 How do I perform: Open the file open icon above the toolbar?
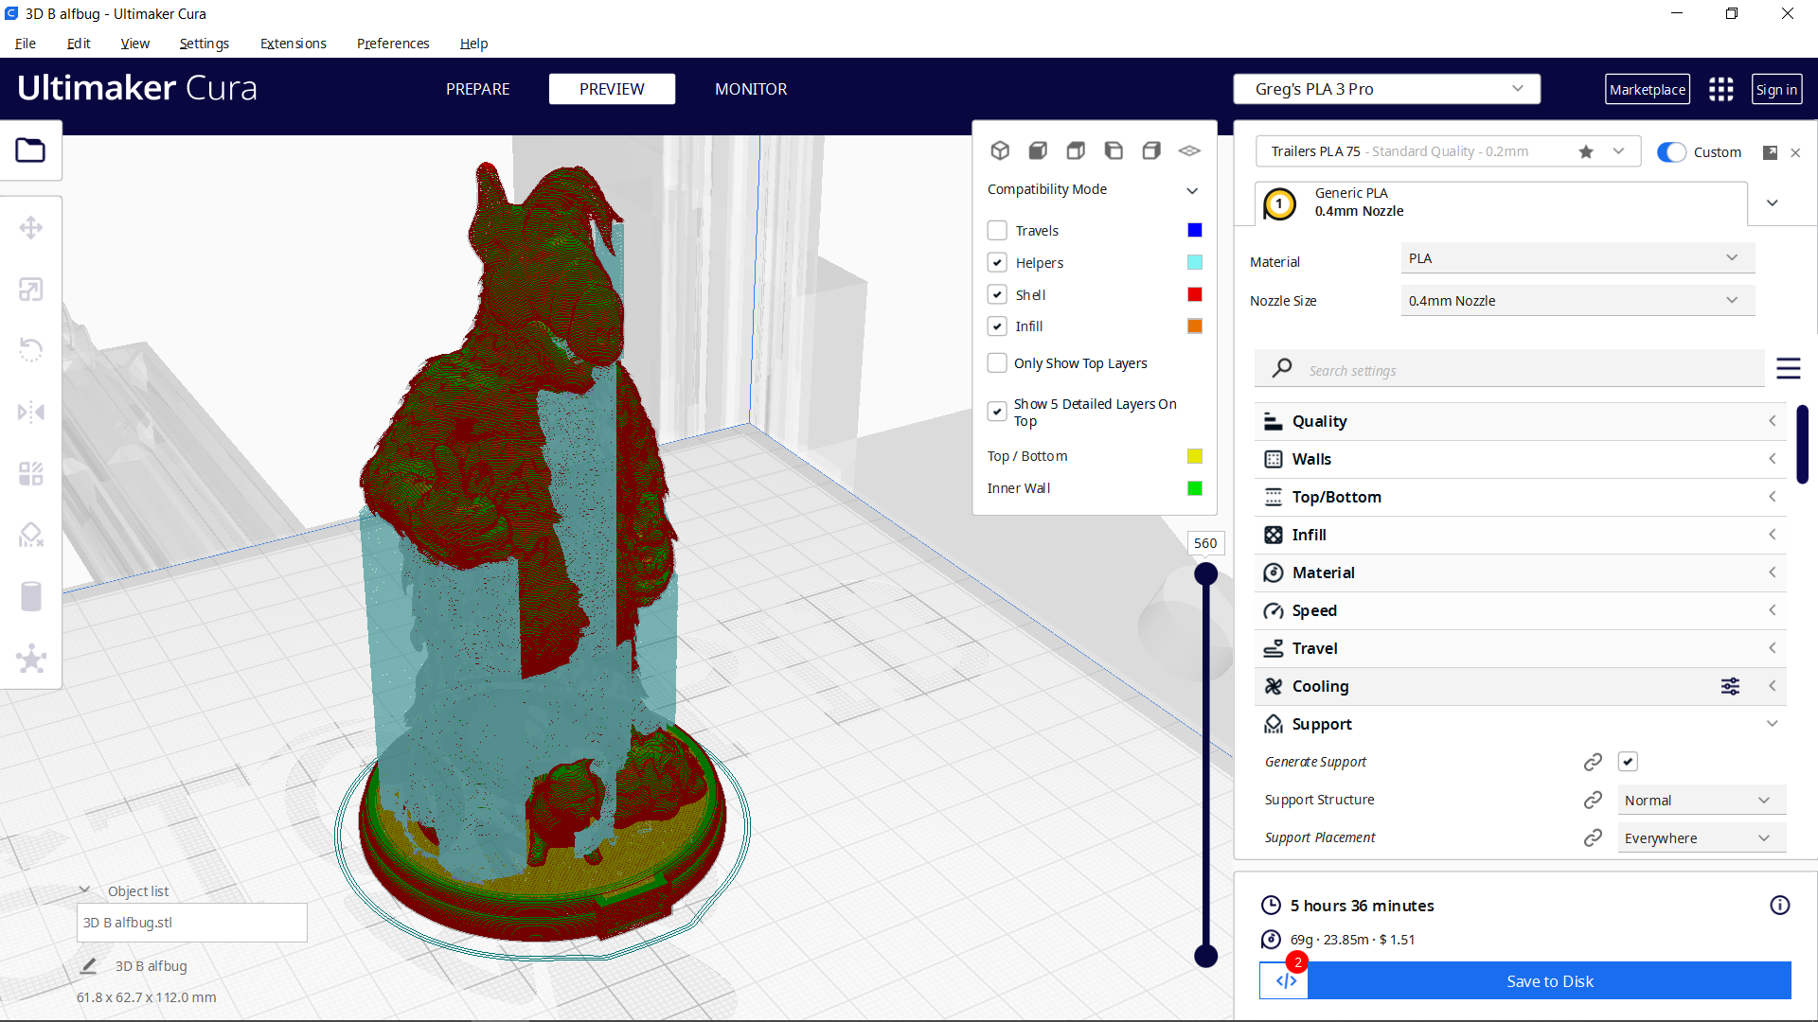click(x=31, y=150)
